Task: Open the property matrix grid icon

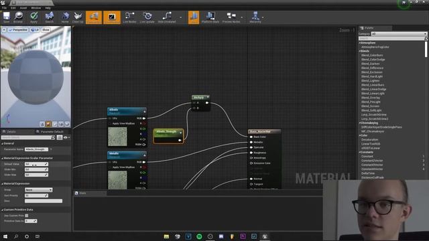Action: 60,137
